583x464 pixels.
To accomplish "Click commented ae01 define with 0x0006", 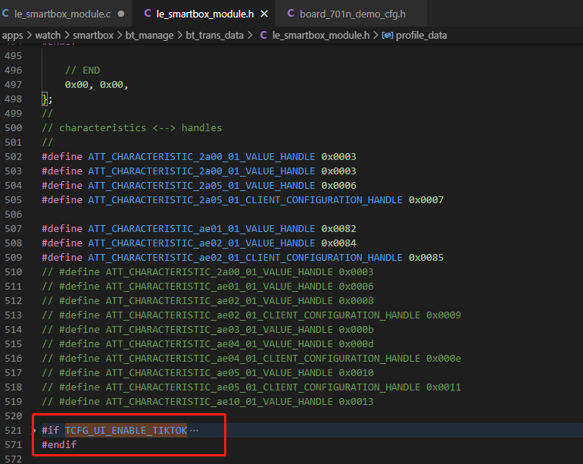I will coord(207,287).
